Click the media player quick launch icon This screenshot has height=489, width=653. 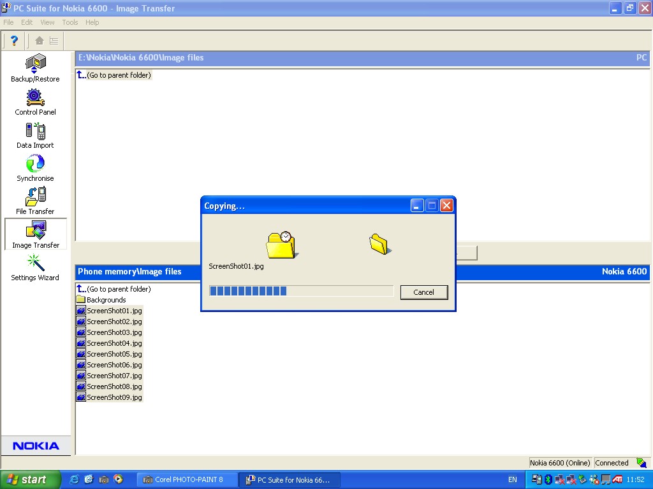(x=118, y=479)
